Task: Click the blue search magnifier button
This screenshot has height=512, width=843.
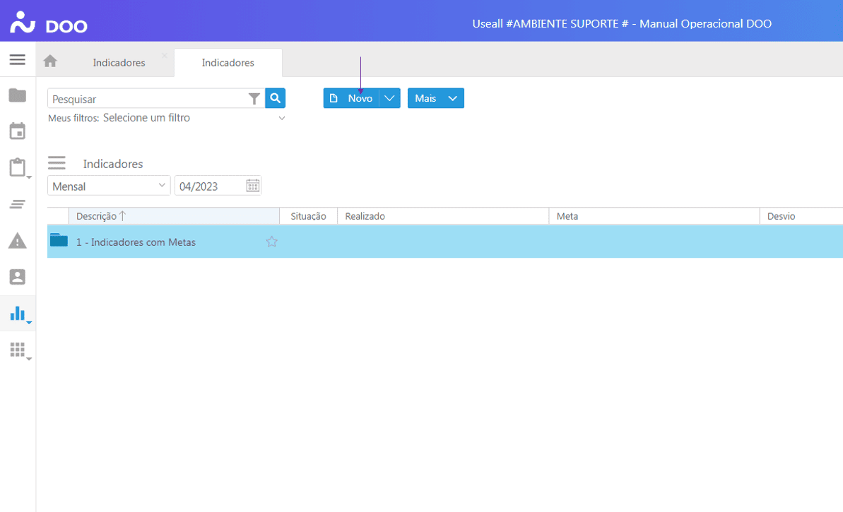Action: pyautogui.click(x=276, y=98)
